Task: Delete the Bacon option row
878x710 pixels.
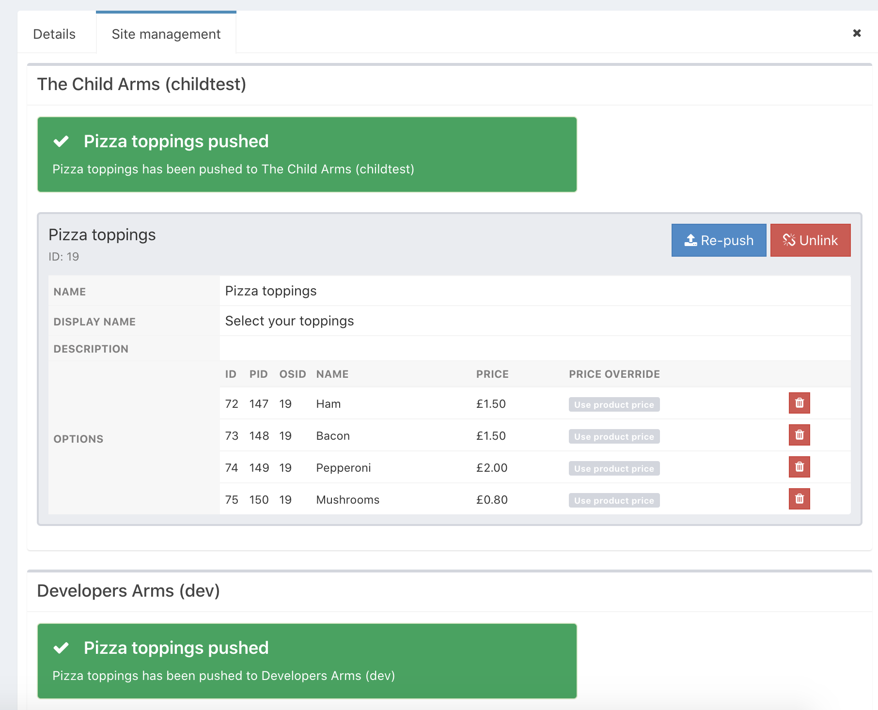Action: 799,435
